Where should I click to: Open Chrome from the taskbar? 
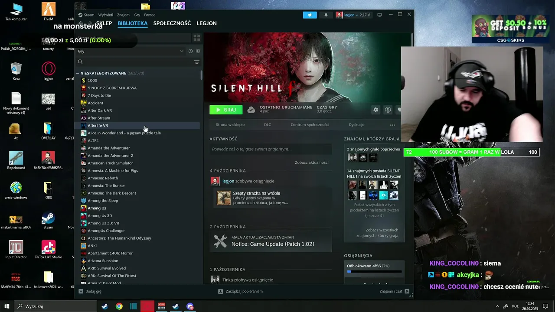click(x=119, y=306)
